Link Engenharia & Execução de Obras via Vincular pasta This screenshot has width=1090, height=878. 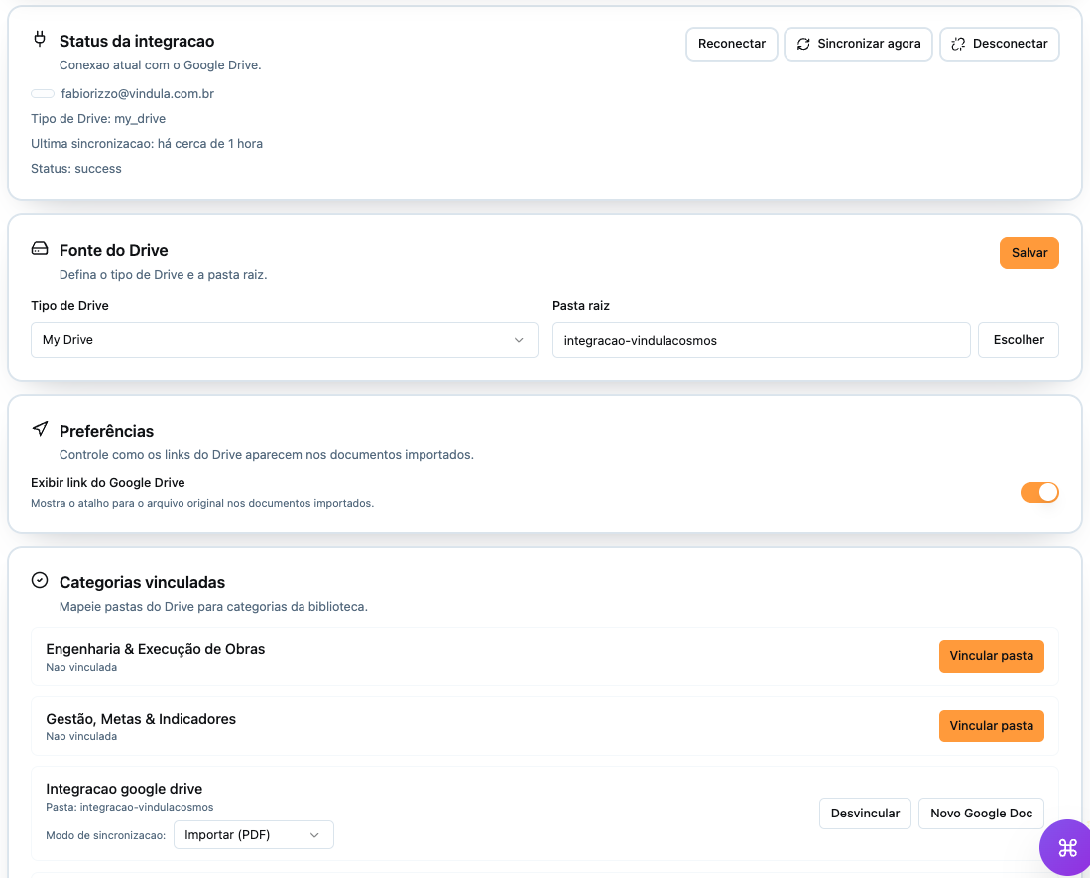tap(991, 656)
